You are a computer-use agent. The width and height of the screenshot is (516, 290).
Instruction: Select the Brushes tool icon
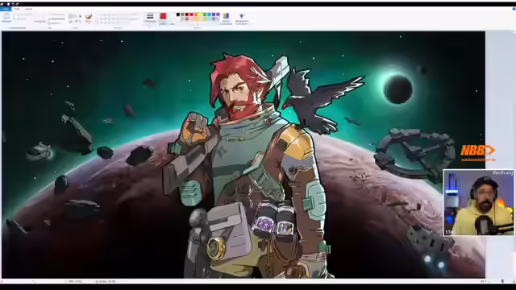pos(88,16)
